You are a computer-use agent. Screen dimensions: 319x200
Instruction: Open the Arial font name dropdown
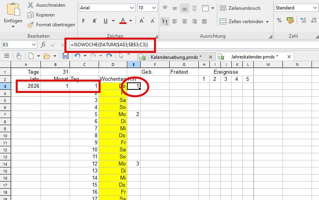click(x=132, y=8)
